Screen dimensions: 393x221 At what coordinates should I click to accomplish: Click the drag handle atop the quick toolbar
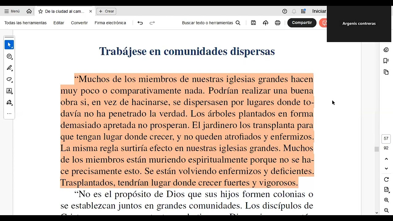(9, 37)
